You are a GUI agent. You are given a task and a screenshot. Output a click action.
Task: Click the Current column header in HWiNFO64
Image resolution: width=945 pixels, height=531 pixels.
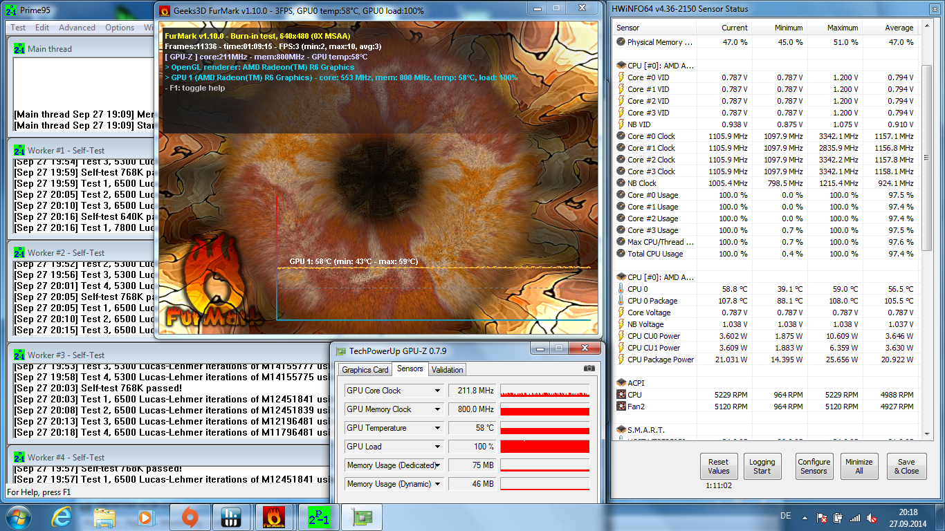pyautogui.click(x=724, y=28)
